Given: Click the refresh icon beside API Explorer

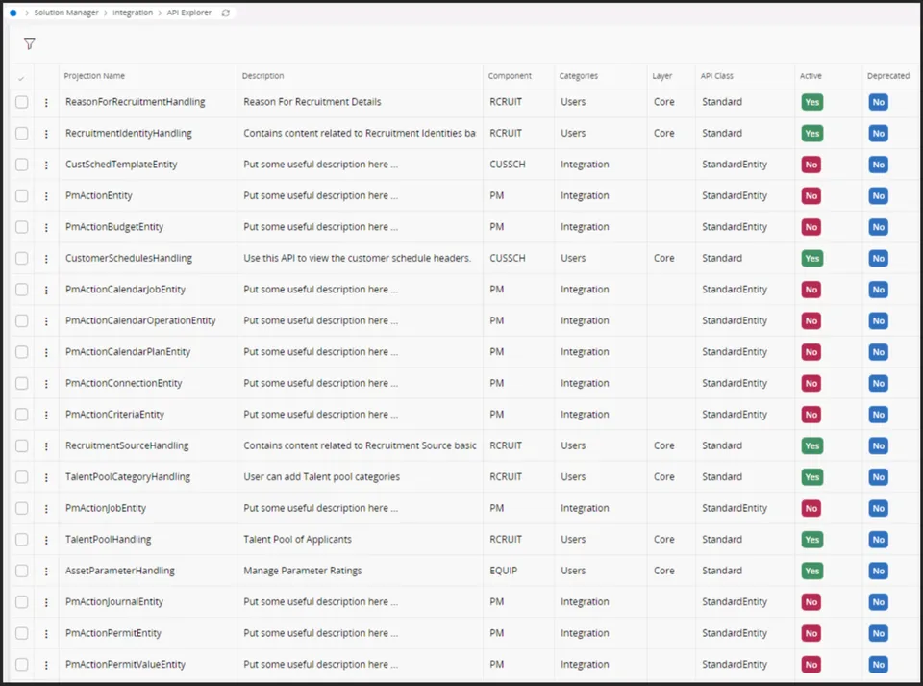Looking at the screenshot, I should tap(226, 13).
